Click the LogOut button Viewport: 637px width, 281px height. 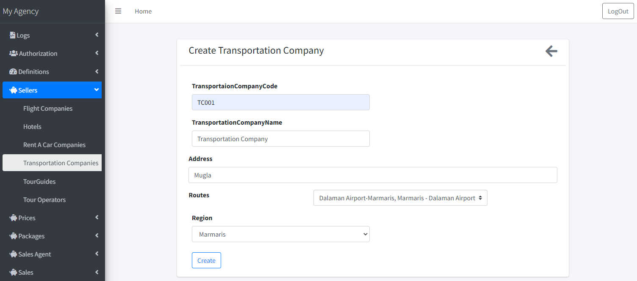click(x=618, y=11)
